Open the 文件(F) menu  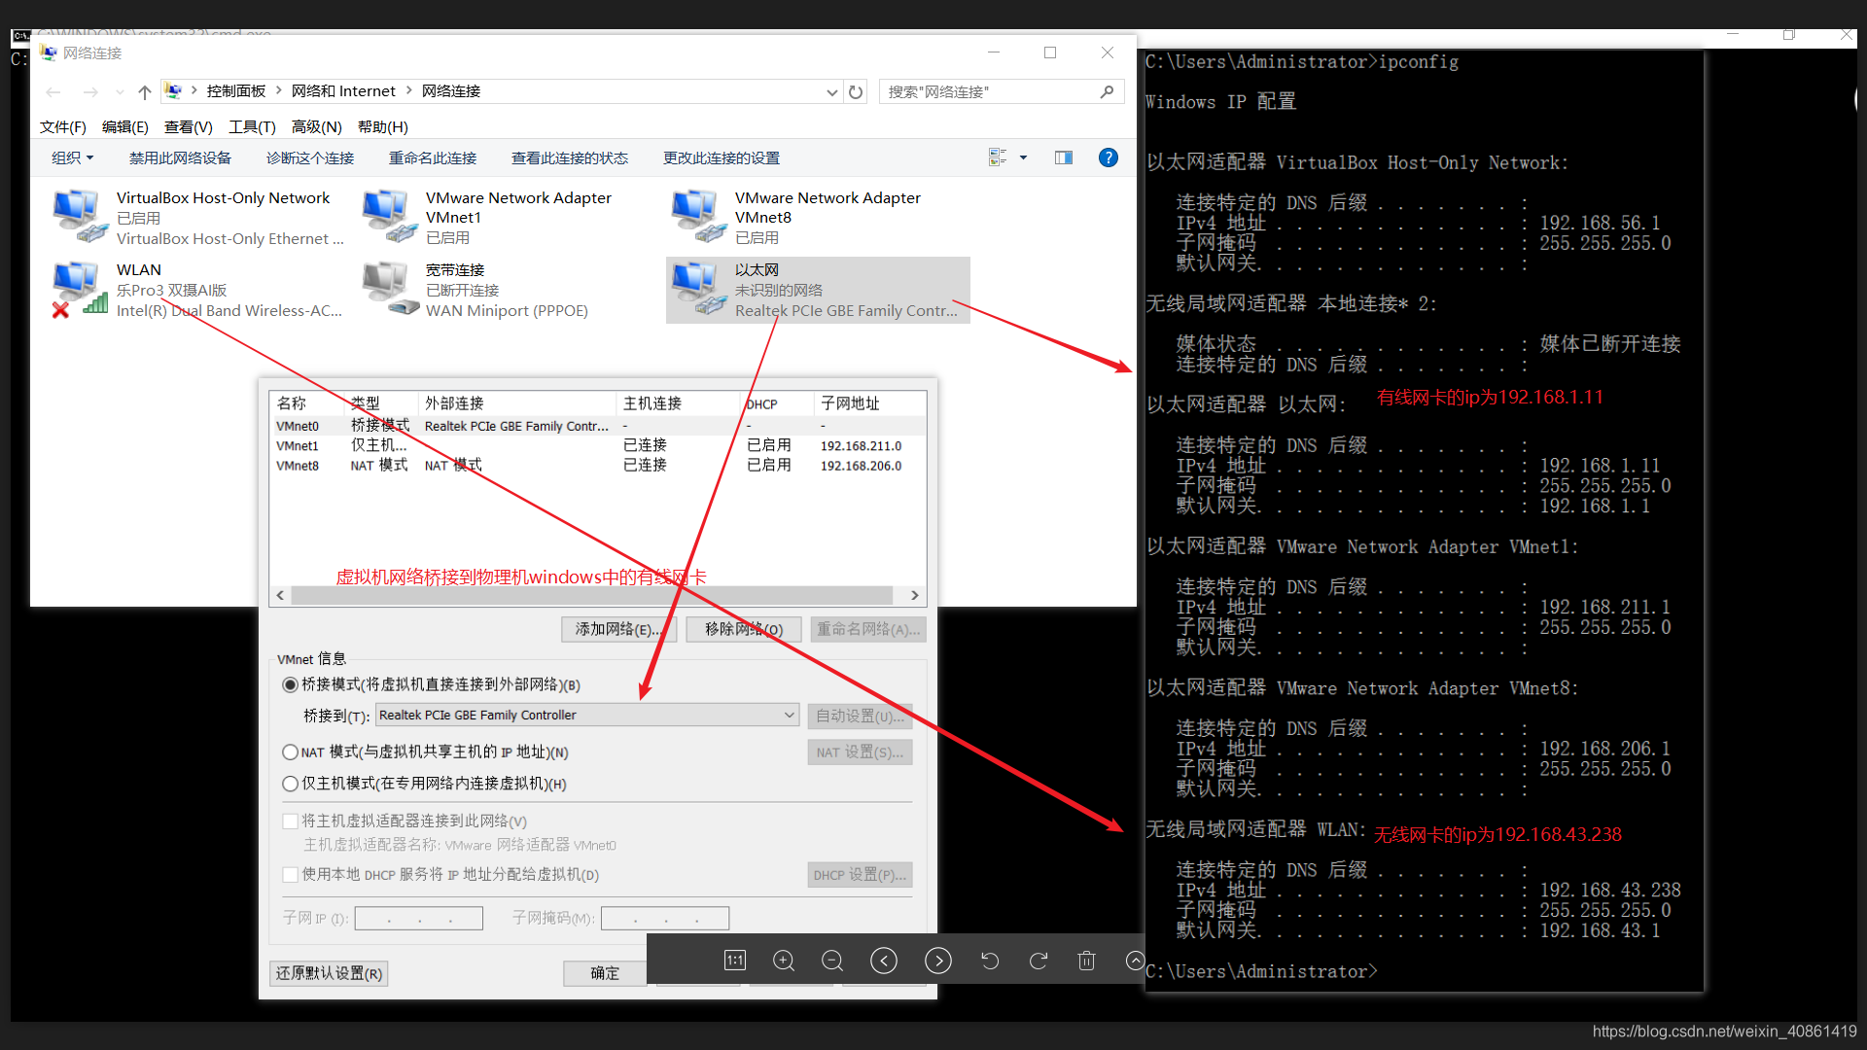coord(63,126)
